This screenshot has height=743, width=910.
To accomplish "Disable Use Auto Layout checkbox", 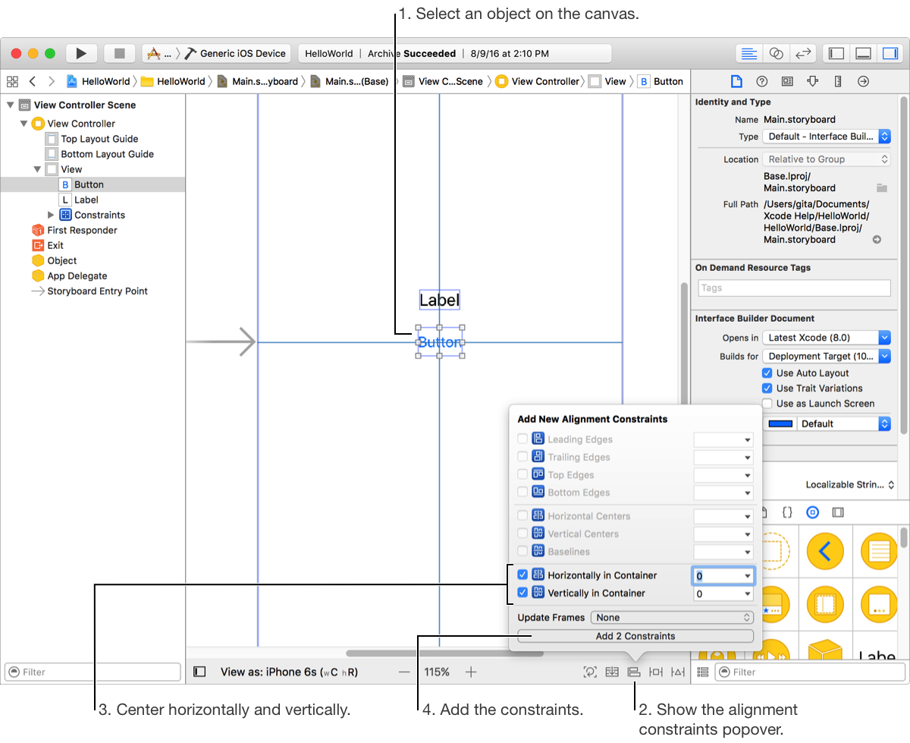I will (x=767, y=373).
